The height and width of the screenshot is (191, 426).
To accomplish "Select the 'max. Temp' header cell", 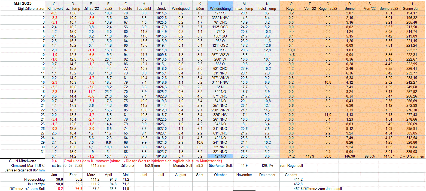I will point(244,8).
